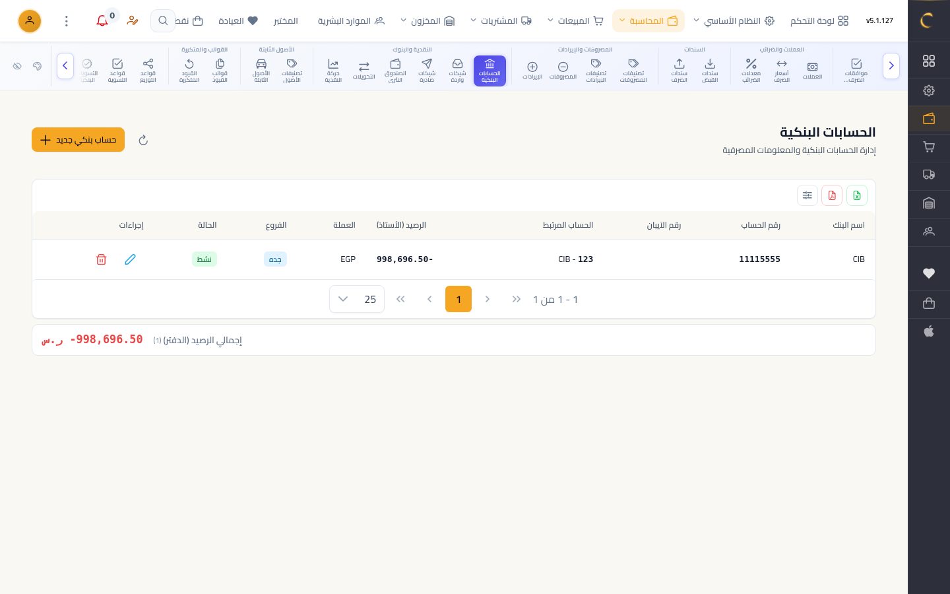The height and width of the screenshot is (594, 950).
Task: Click the ribbon's left-pointing arrow
Action: tap(65, 66)
